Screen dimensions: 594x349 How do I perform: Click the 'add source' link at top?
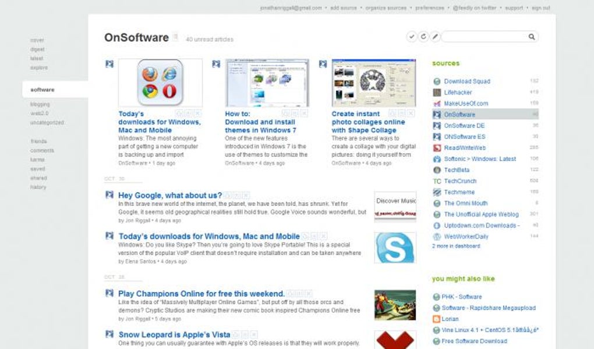click(343, 8)
